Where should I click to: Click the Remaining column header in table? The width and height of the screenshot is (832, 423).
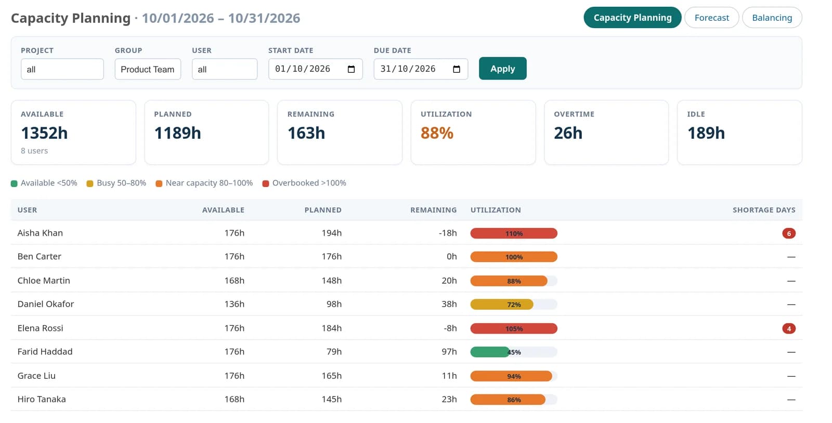point(433,210)
